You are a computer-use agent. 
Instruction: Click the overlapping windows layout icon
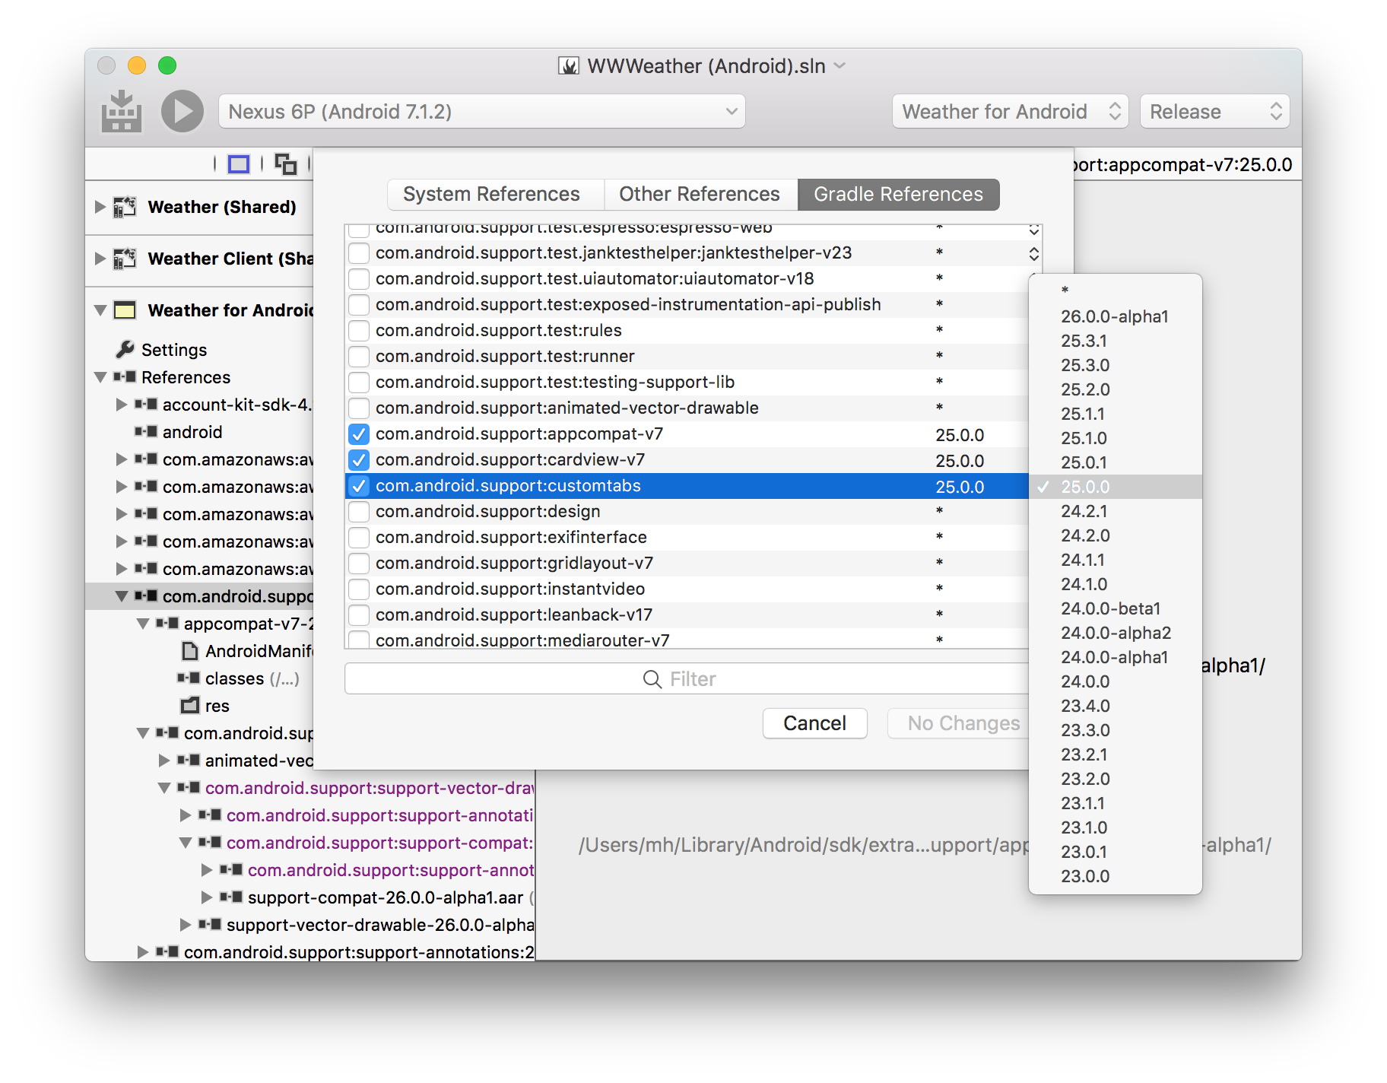pyautogui.click(x=286, y=164)
